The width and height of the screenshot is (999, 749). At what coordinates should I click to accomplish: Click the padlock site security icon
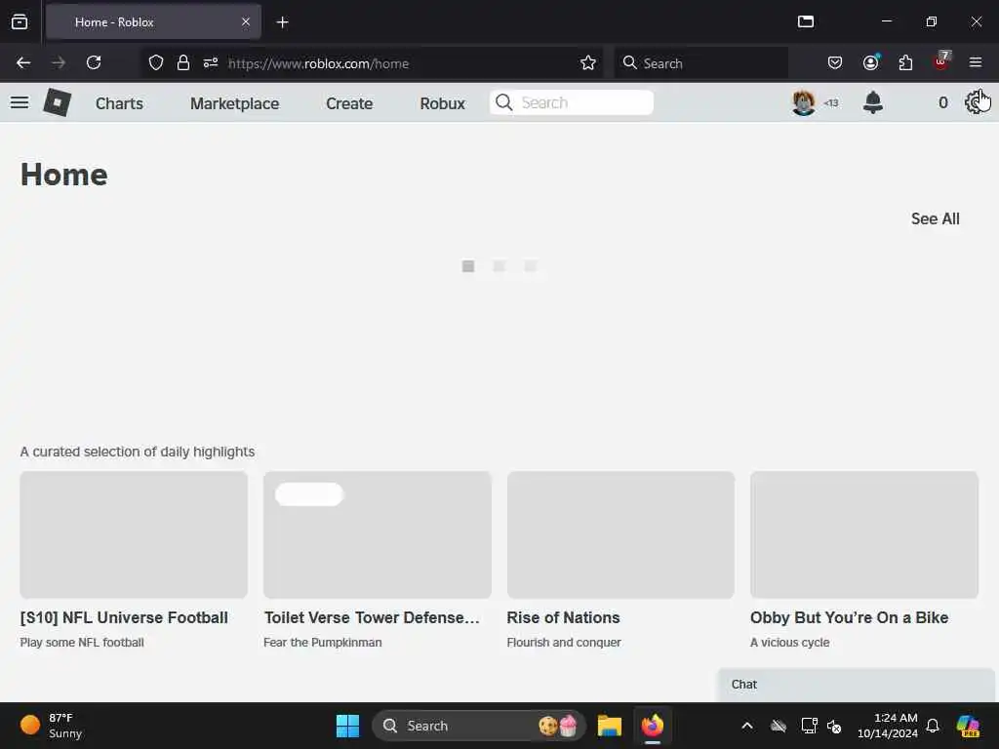(183, 63)
